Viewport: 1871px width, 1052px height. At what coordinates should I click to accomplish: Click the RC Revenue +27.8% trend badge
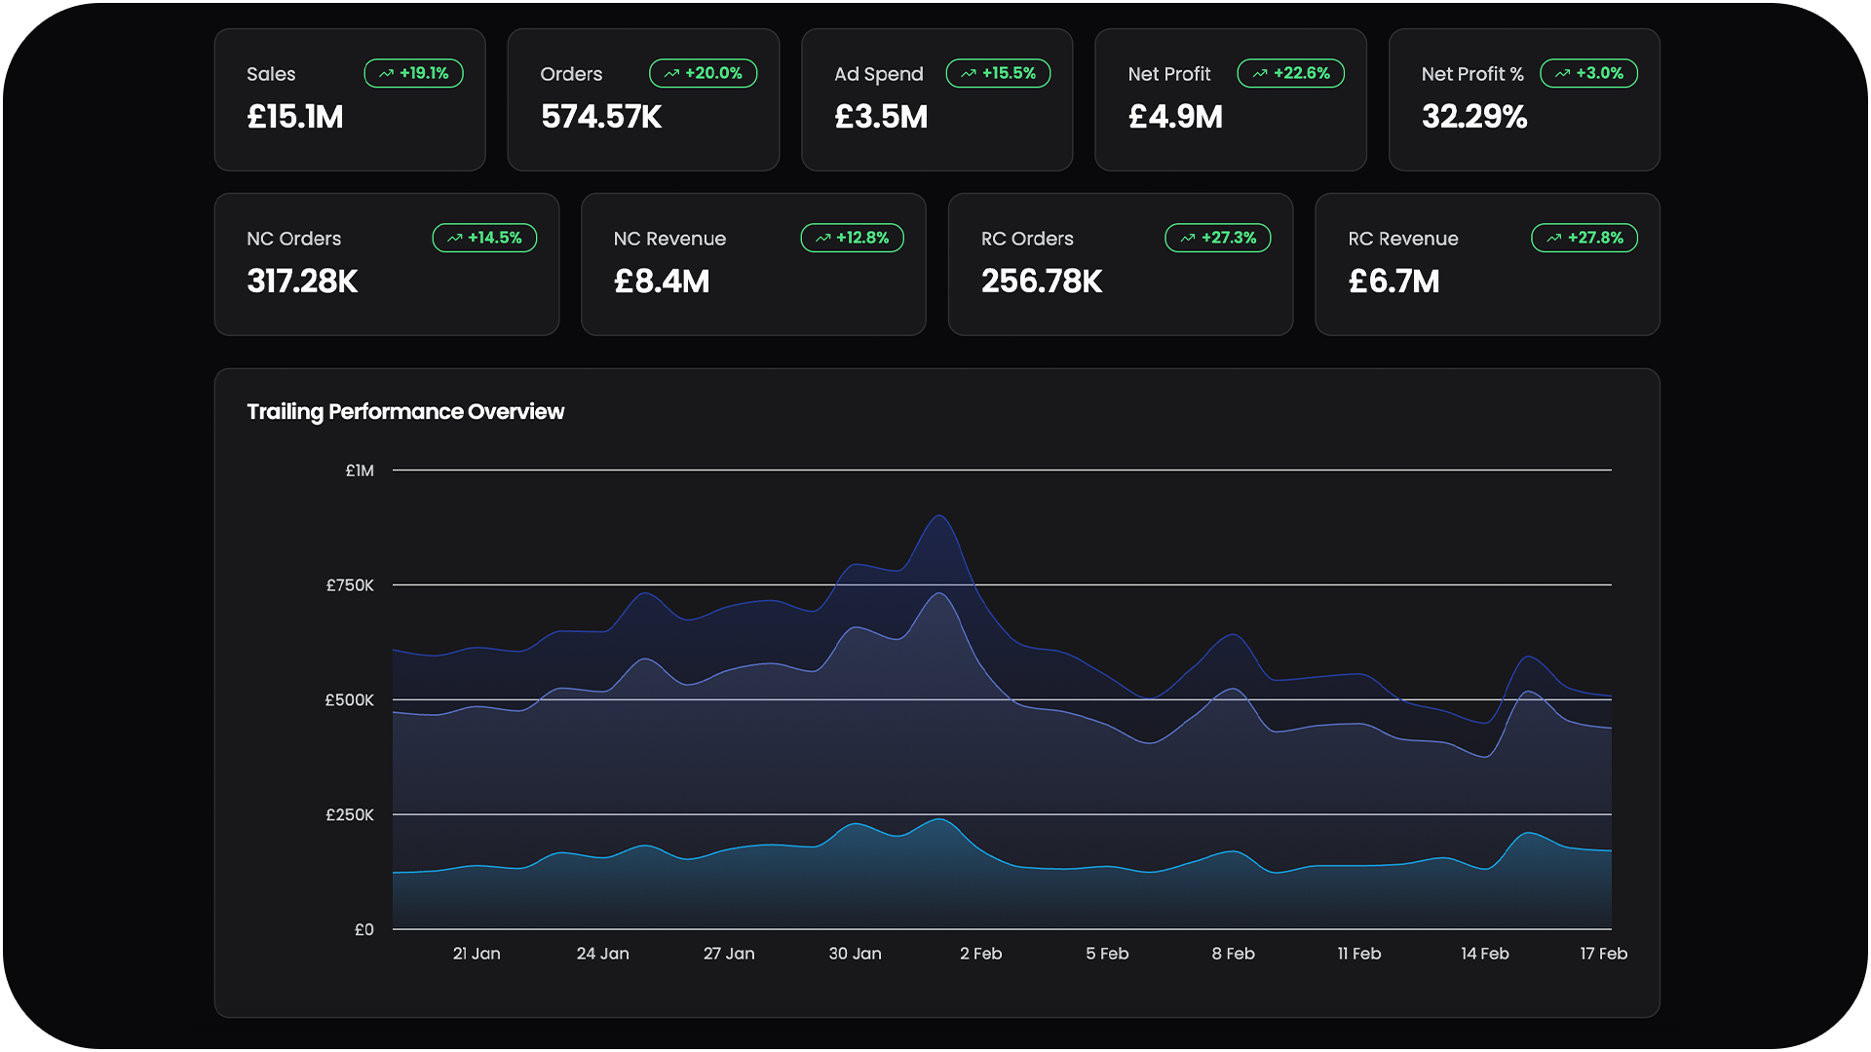pyautogui.click(x=1584, y=238)
